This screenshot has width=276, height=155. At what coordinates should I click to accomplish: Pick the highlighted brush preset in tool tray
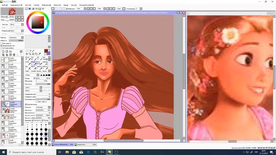point(34,63)
